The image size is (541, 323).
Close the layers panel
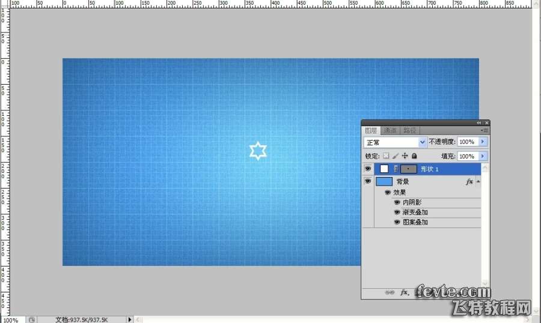point(486,122)
